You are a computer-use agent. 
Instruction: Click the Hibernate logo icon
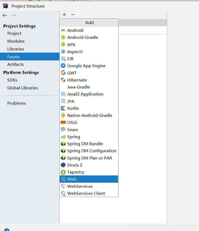point(63,80)
